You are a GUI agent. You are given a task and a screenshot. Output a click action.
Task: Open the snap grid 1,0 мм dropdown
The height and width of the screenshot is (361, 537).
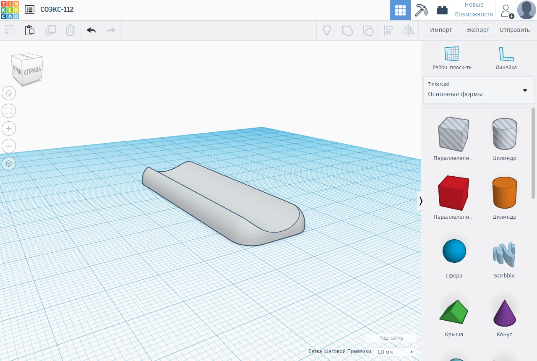click(x=395, y=352)
